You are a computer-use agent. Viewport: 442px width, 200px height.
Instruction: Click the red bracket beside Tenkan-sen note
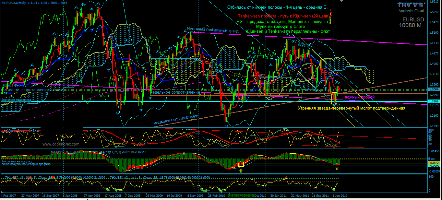click(331, 14)
